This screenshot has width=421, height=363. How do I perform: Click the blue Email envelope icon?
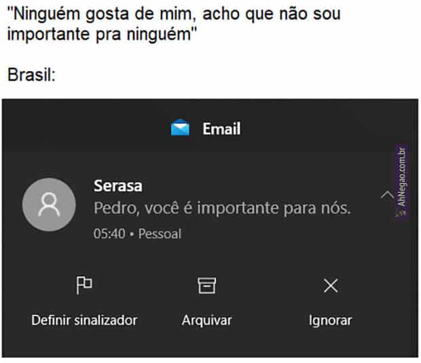pos(180,127)
